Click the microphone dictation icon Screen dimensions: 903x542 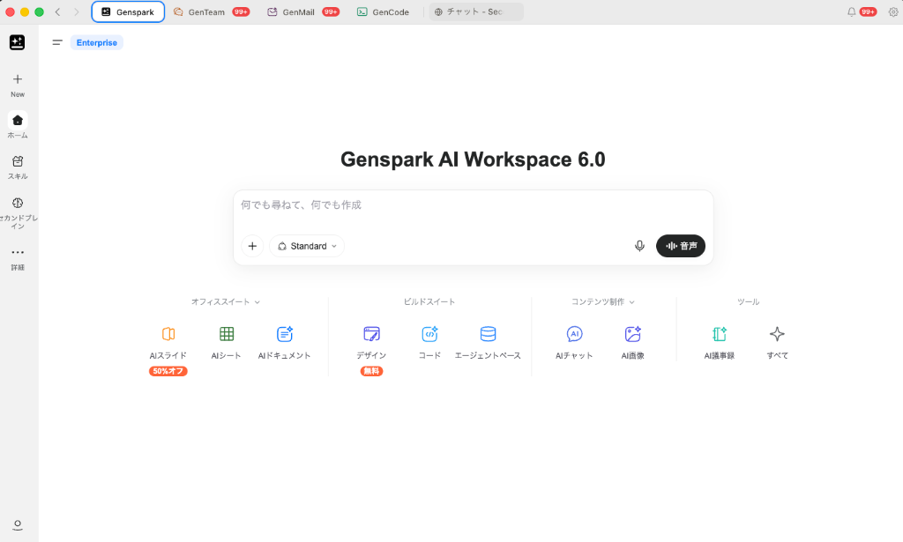click(639, 246)
